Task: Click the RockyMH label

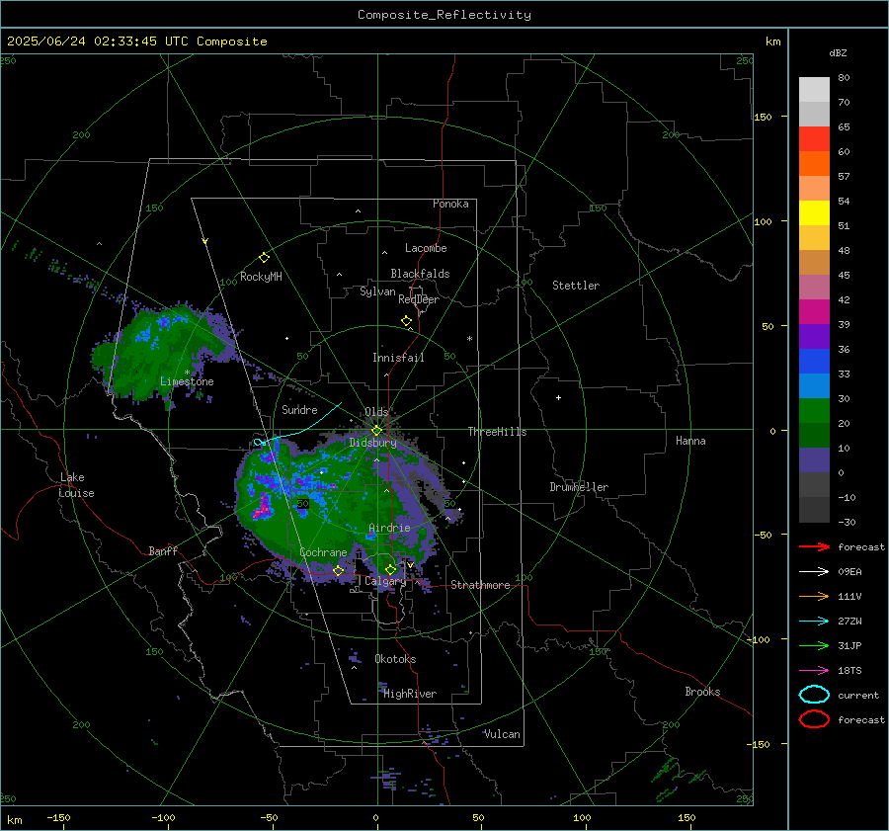Action: [261, 277]
